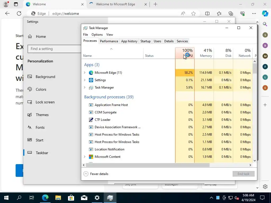Open Edge split screen icon
The width and height of the screenshot is (271, 203).
(x=207, y=13)
